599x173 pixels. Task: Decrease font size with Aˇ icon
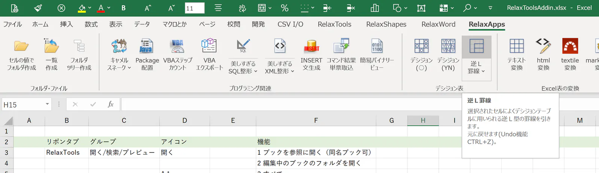point(171,8)
